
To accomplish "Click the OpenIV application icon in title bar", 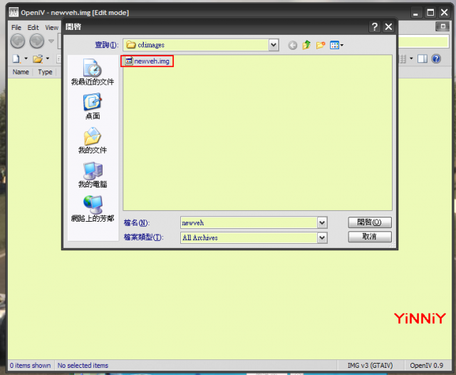I will tap(14, 12).
